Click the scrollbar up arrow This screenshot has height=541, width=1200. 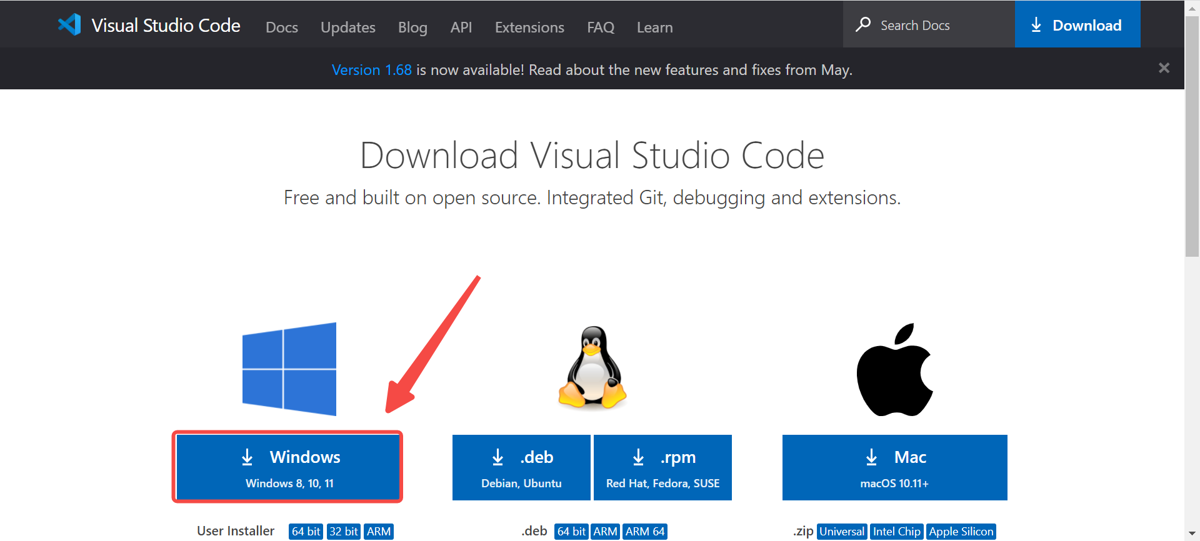tap(1192, 8)
